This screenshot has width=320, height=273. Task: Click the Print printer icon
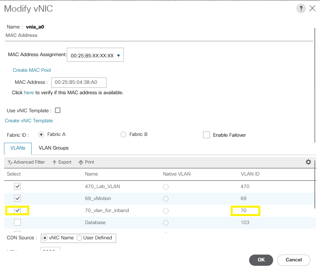click(x=81, y=162)
